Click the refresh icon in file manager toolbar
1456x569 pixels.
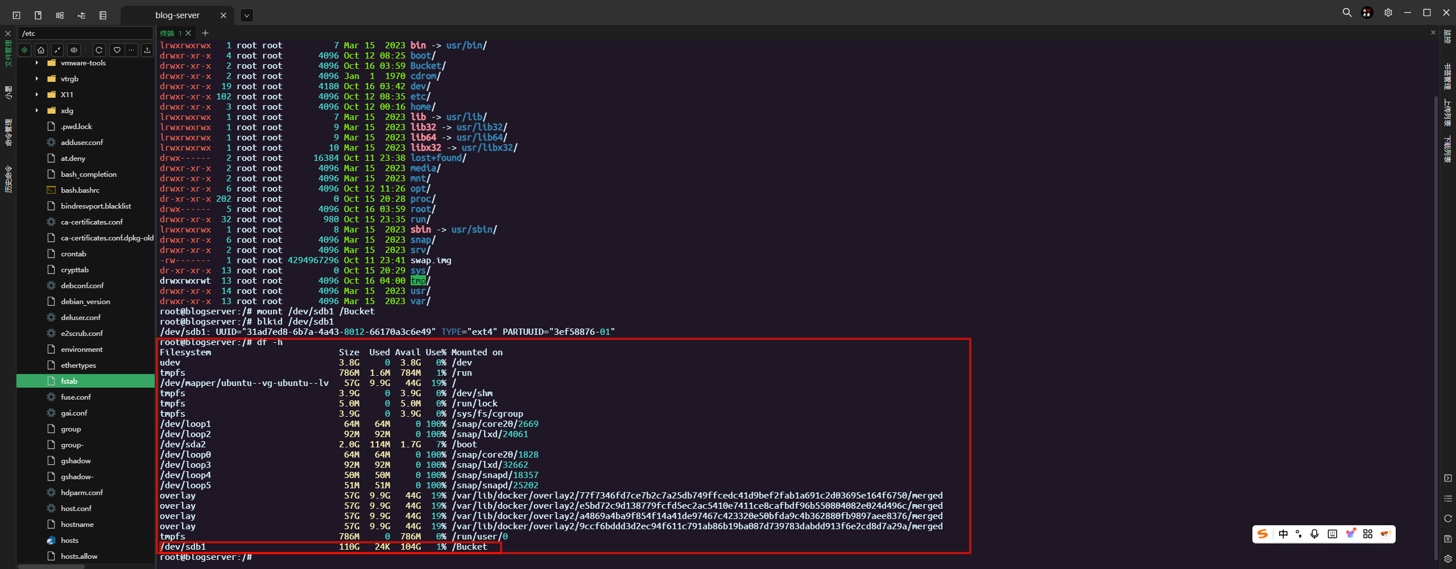click(99, 50)
